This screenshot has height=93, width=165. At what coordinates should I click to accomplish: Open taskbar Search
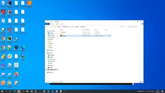(6, 91)
